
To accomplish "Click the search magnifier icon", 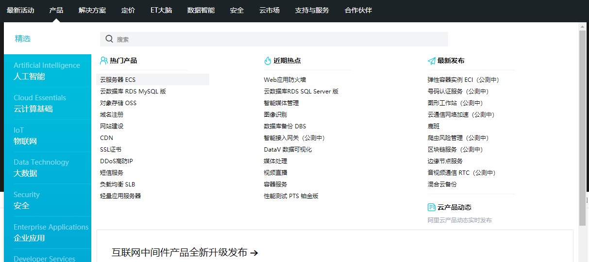I will coord(109,39).
